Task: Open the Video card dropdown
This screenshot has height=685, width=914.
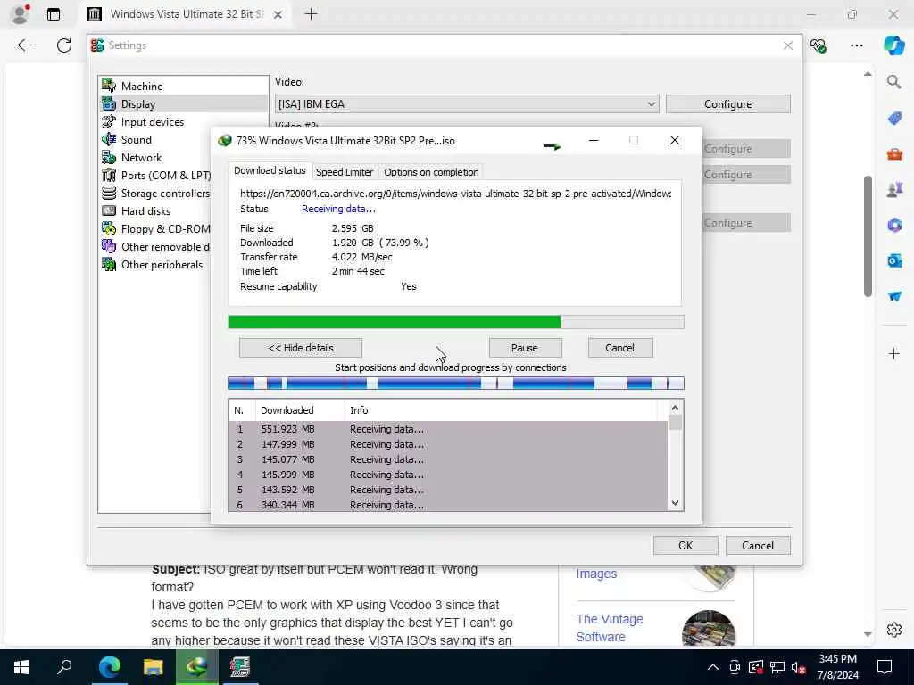Action: point(467,104)
